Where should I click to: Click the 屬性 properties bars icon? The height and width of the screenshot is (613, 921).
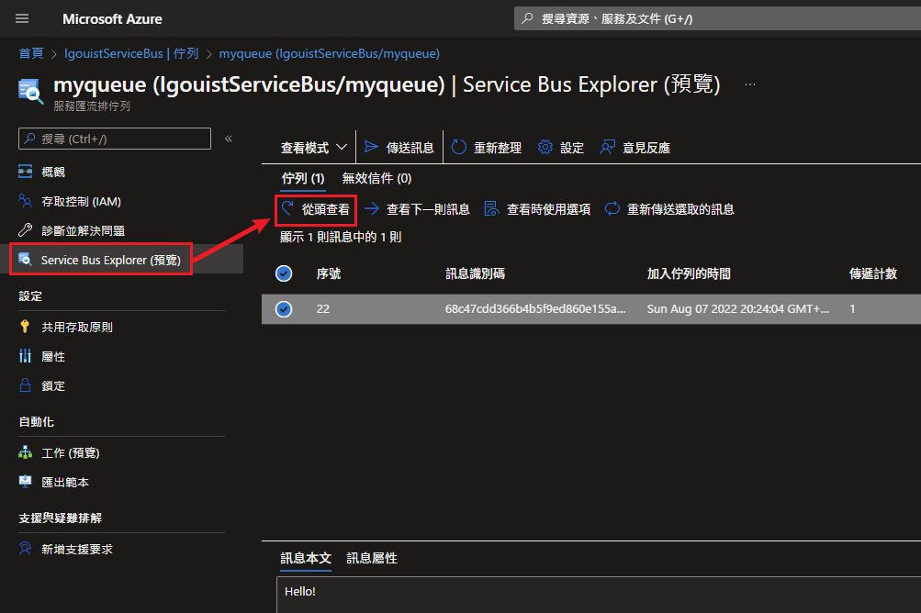[x=26, y=356]
